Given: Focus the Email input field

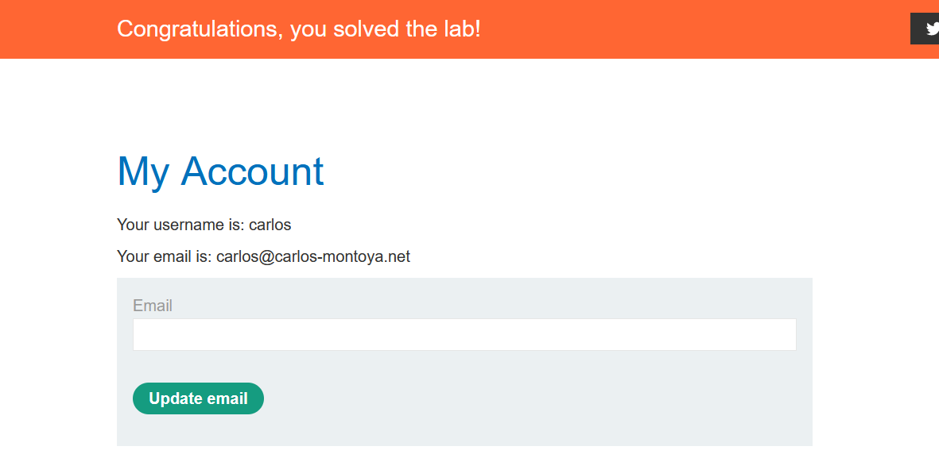Looking at the screenshot, I should pyautogui.click(x=464, y=334).
